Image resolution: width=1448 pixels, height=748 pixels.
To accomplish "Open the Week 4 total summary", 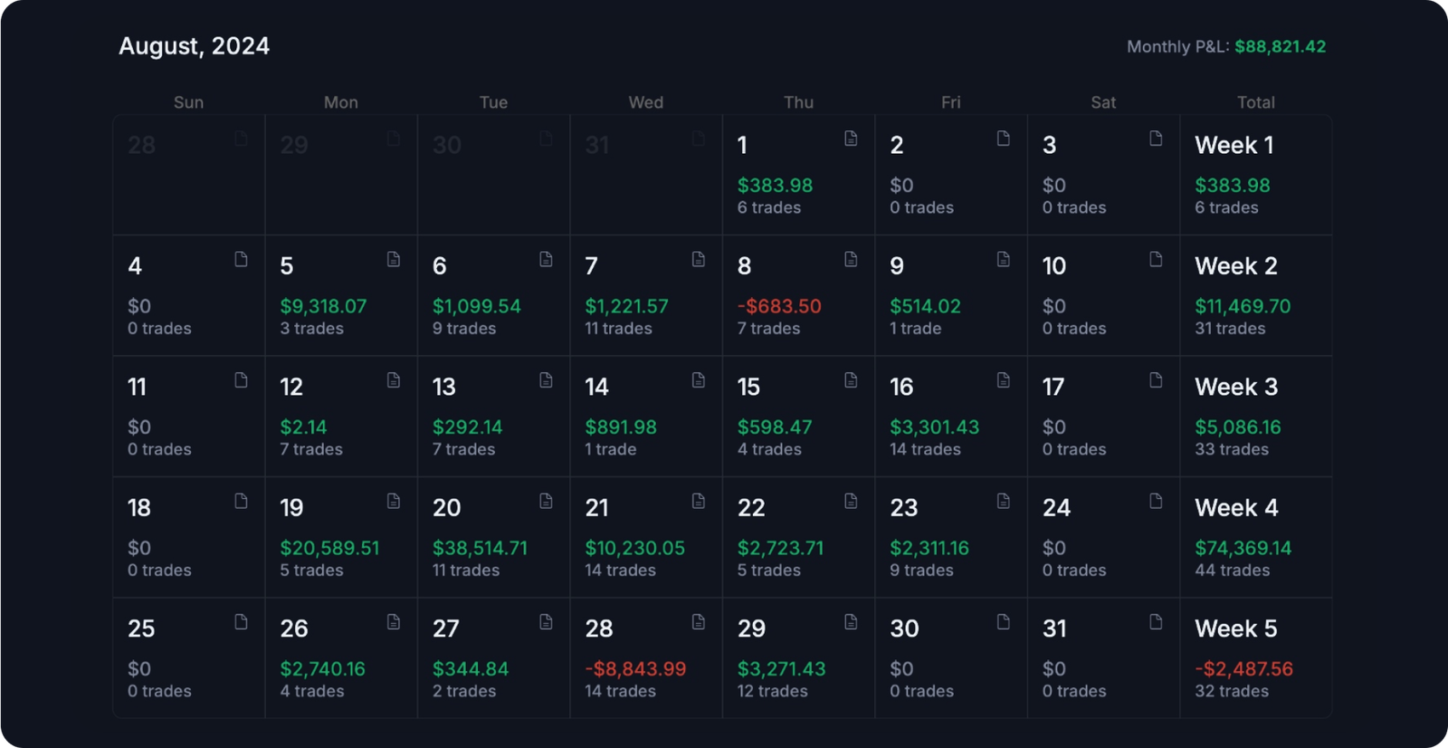I will (1255, 537).
